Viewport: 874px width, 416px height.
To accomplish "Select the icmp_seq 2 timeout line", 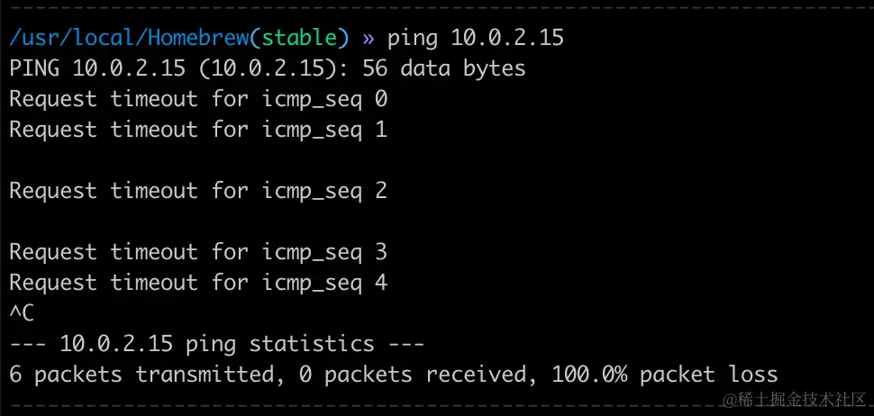I will (x=198, y=191).
